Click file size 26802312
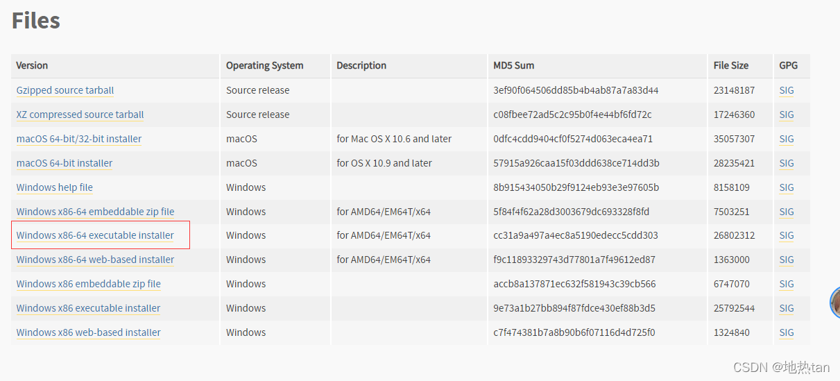Image resolution: width=840 pixels, height=381 pixels. pos(734,235)
